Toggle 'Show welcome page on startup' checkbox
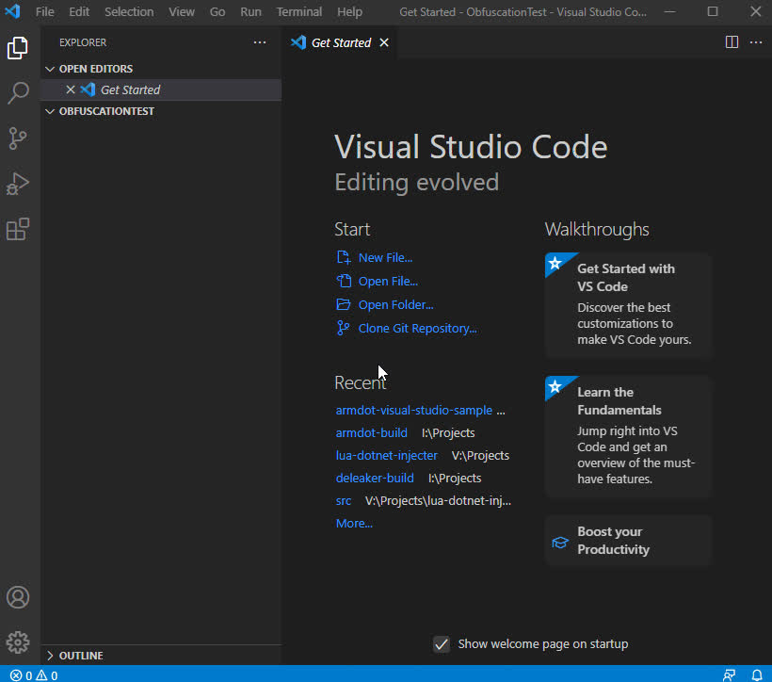Image resolution: width=772 pixels, height=682 pixels. [442, 644]
